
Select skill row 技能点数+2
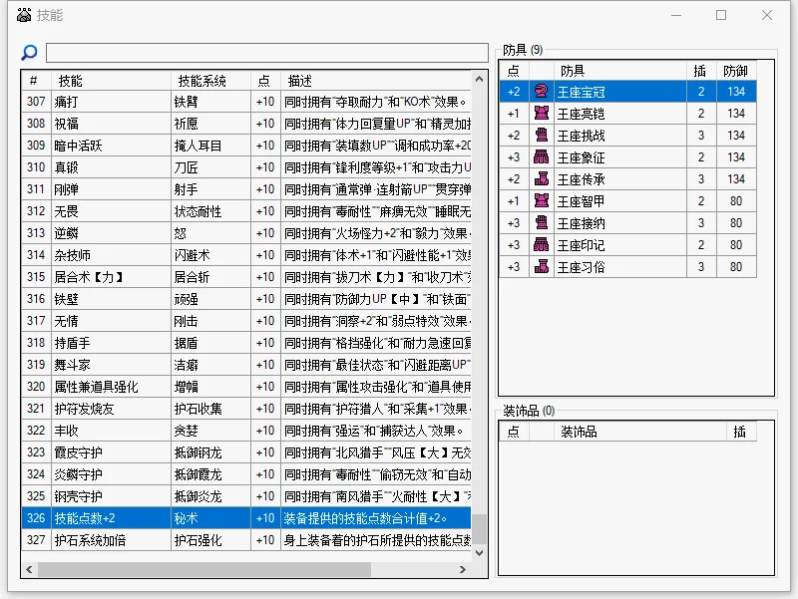click(x=246, y=518)
